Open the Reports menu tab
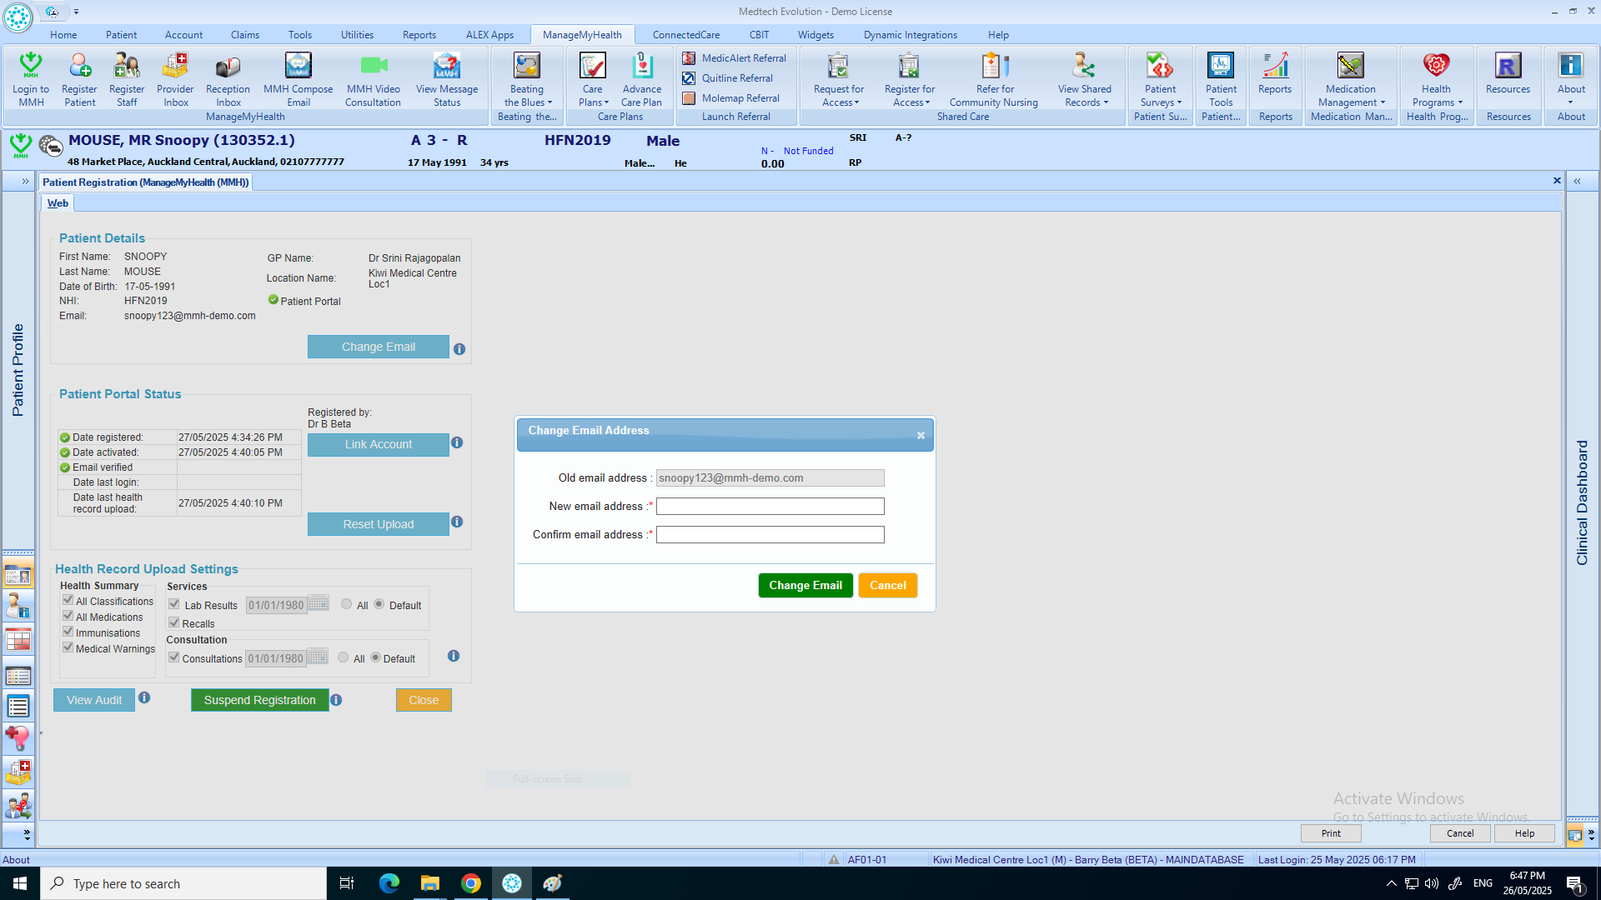Viewport: 1601px width, 900px height. click(419, 35)
